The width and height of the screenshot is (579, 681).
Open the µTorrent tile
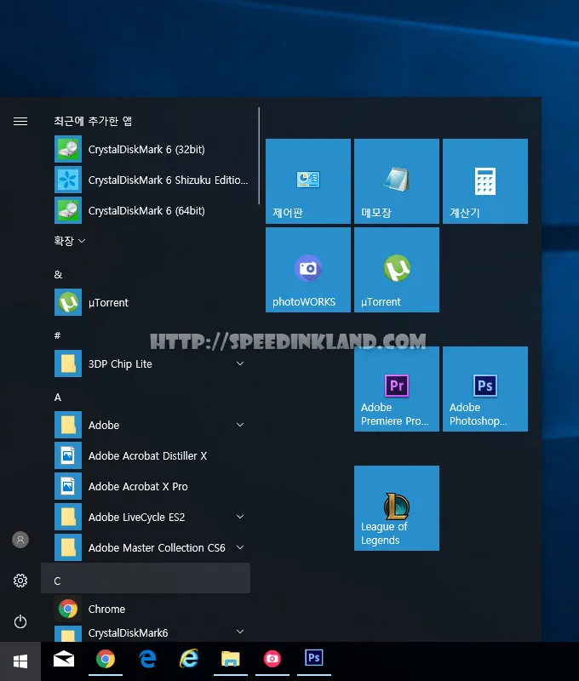point(397,270)
